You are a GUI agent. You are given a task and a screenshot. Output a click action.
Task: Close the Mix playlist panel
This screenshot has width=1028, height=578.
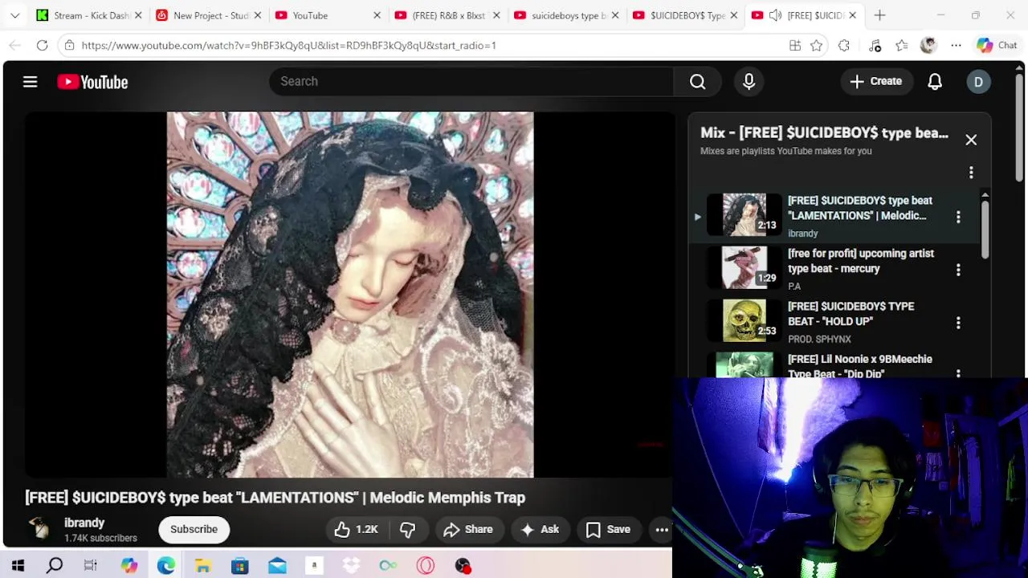click(x=971, y=140)
